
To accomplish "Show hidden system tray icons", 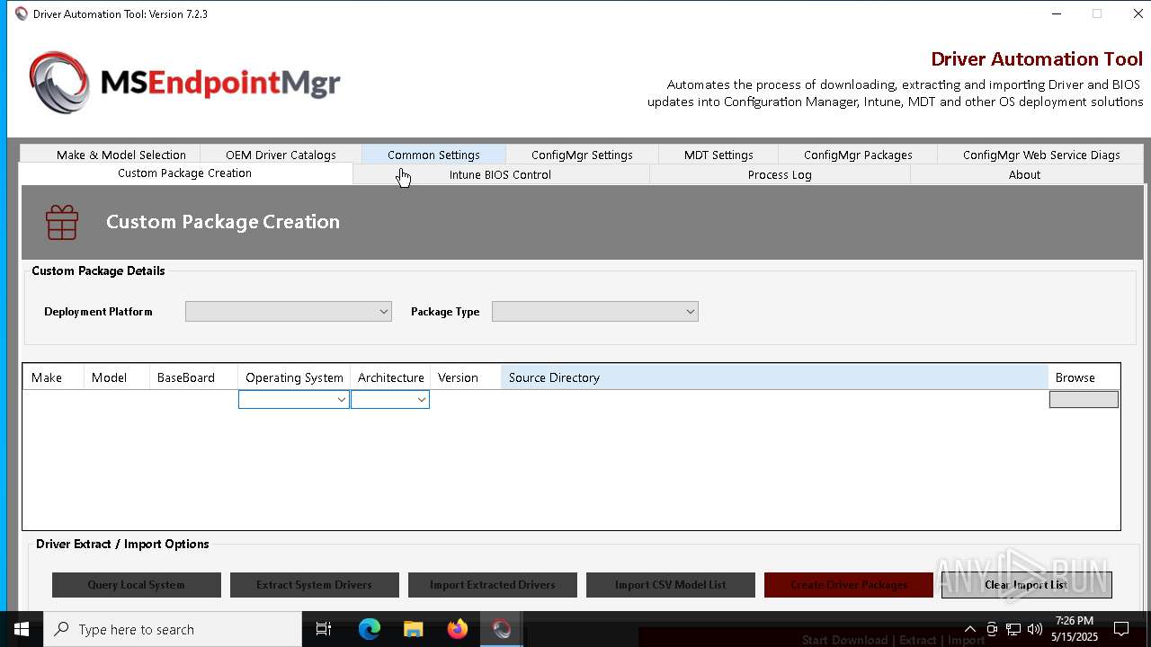I will (969, 629).
